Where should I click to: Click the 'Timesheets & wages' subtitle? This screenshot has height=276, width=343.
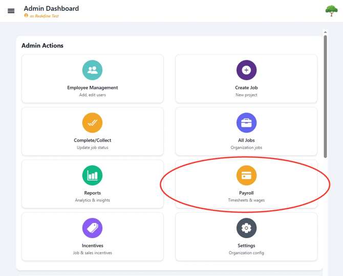[246, 200]
